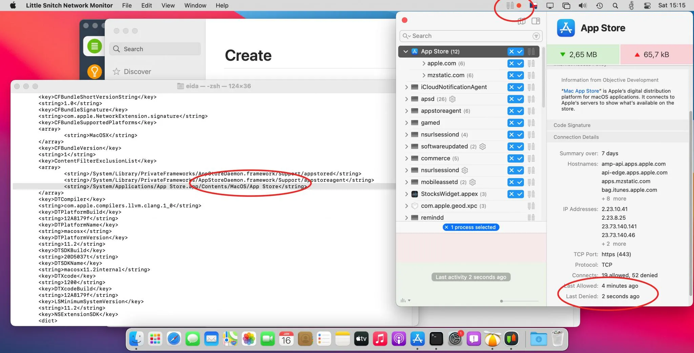Image resolution: width=694 pixels, height=353 pixels.
Task: Toggle the inspector sidebar icon in Network Monitor
Action: pyautogui.click(x=536, y=21)
